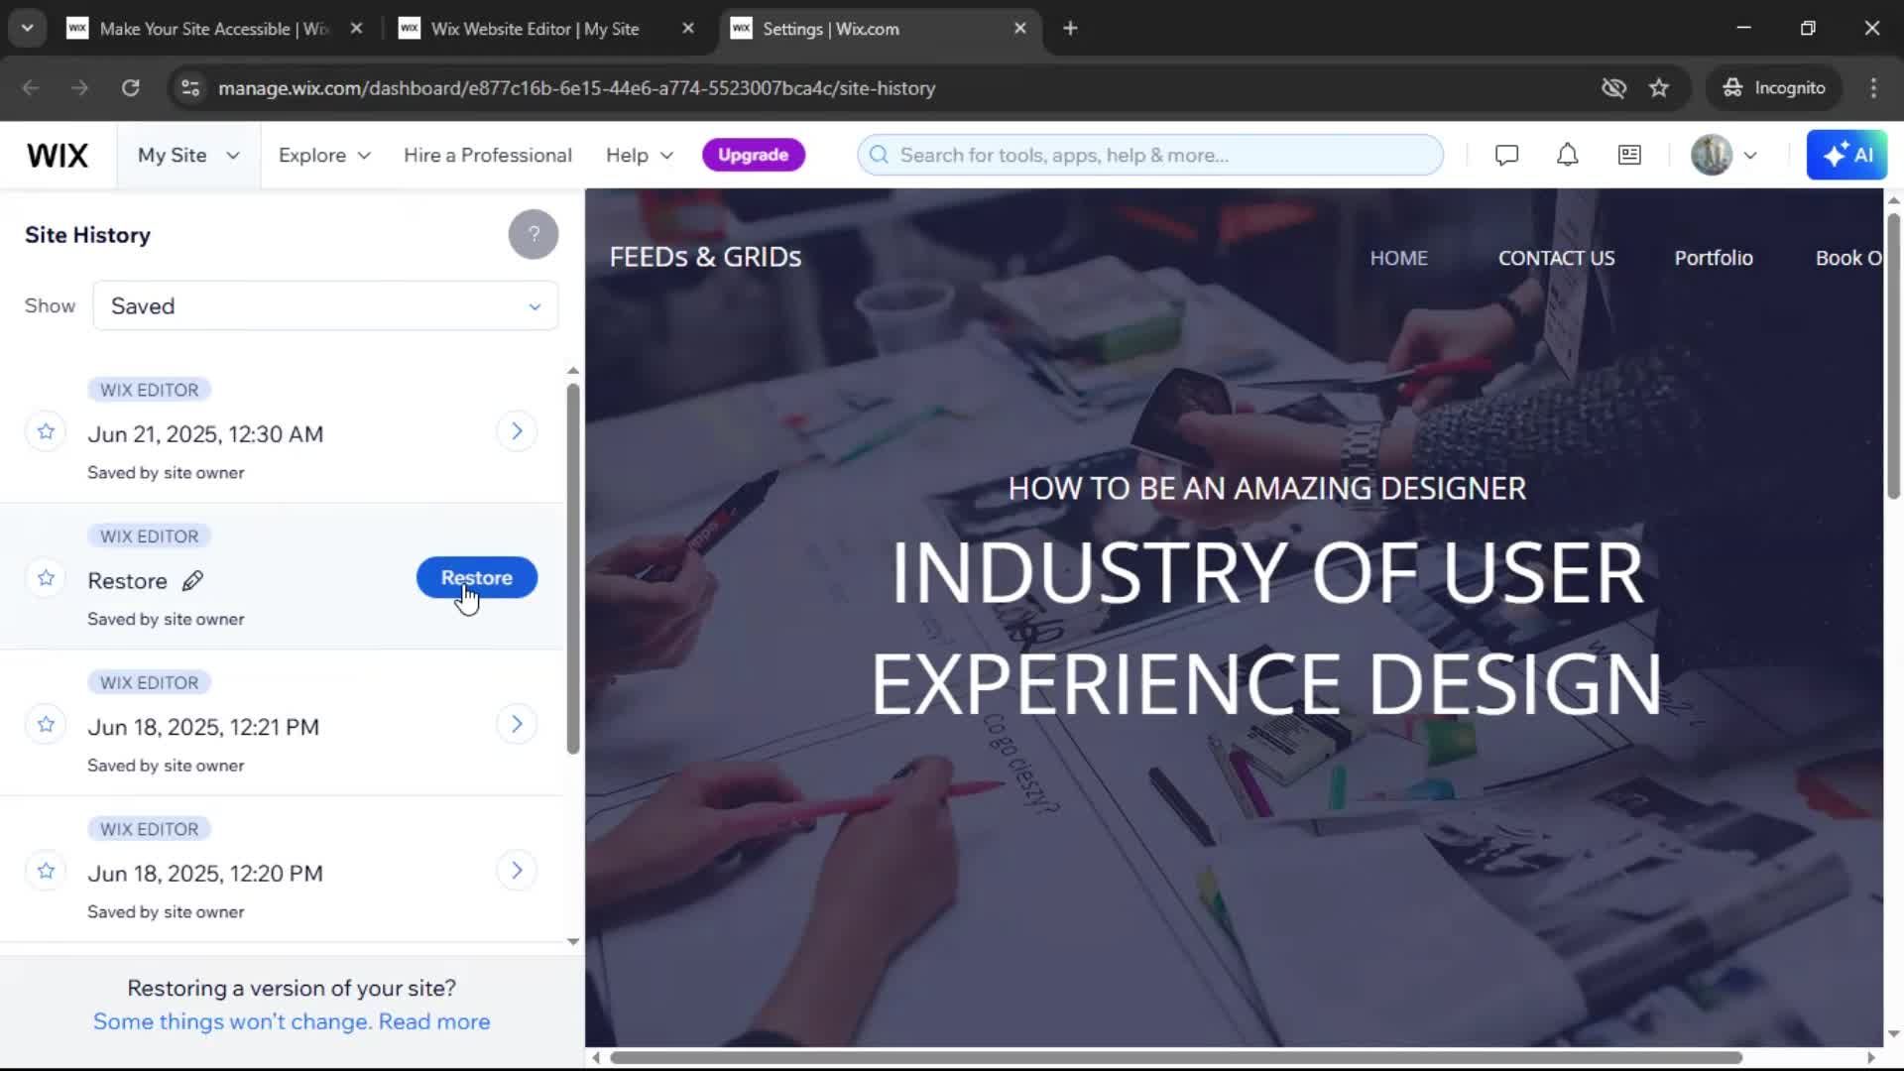Switch to the Wix Website Editor tab
Screen dimensions: 1904x1071
(x=535, y=29)
